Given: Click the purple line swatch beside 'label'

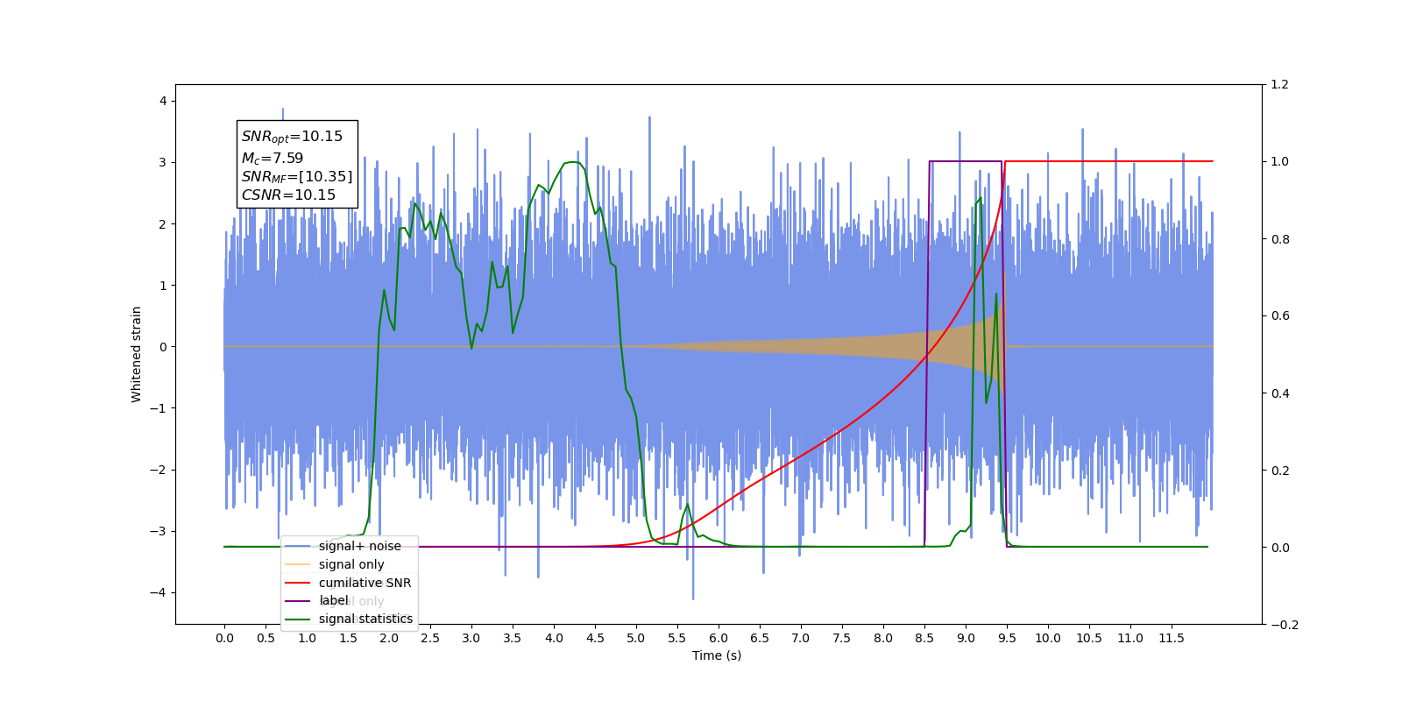Looking at the screenshot, I should (298, 600).
